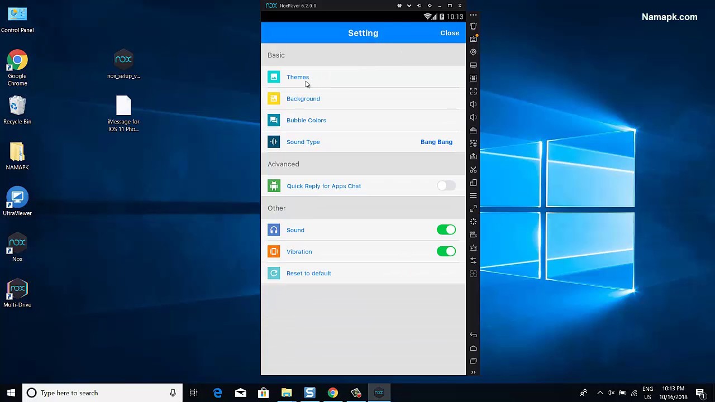This screenshot has width=715, height=402.
Task: Show hidden system tray icons
Action: click(x=600, y=393)
